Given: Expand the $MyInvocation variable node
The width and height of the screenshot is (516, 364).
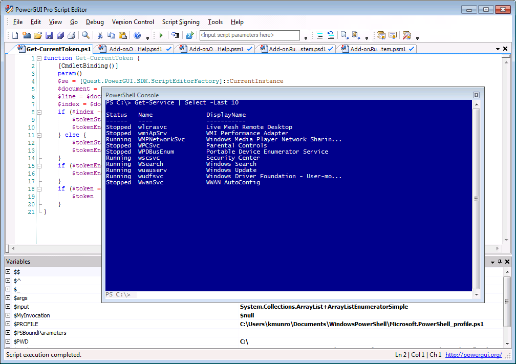Looking at the screenshot, I should pyautogui.click(x=8, y=315).
